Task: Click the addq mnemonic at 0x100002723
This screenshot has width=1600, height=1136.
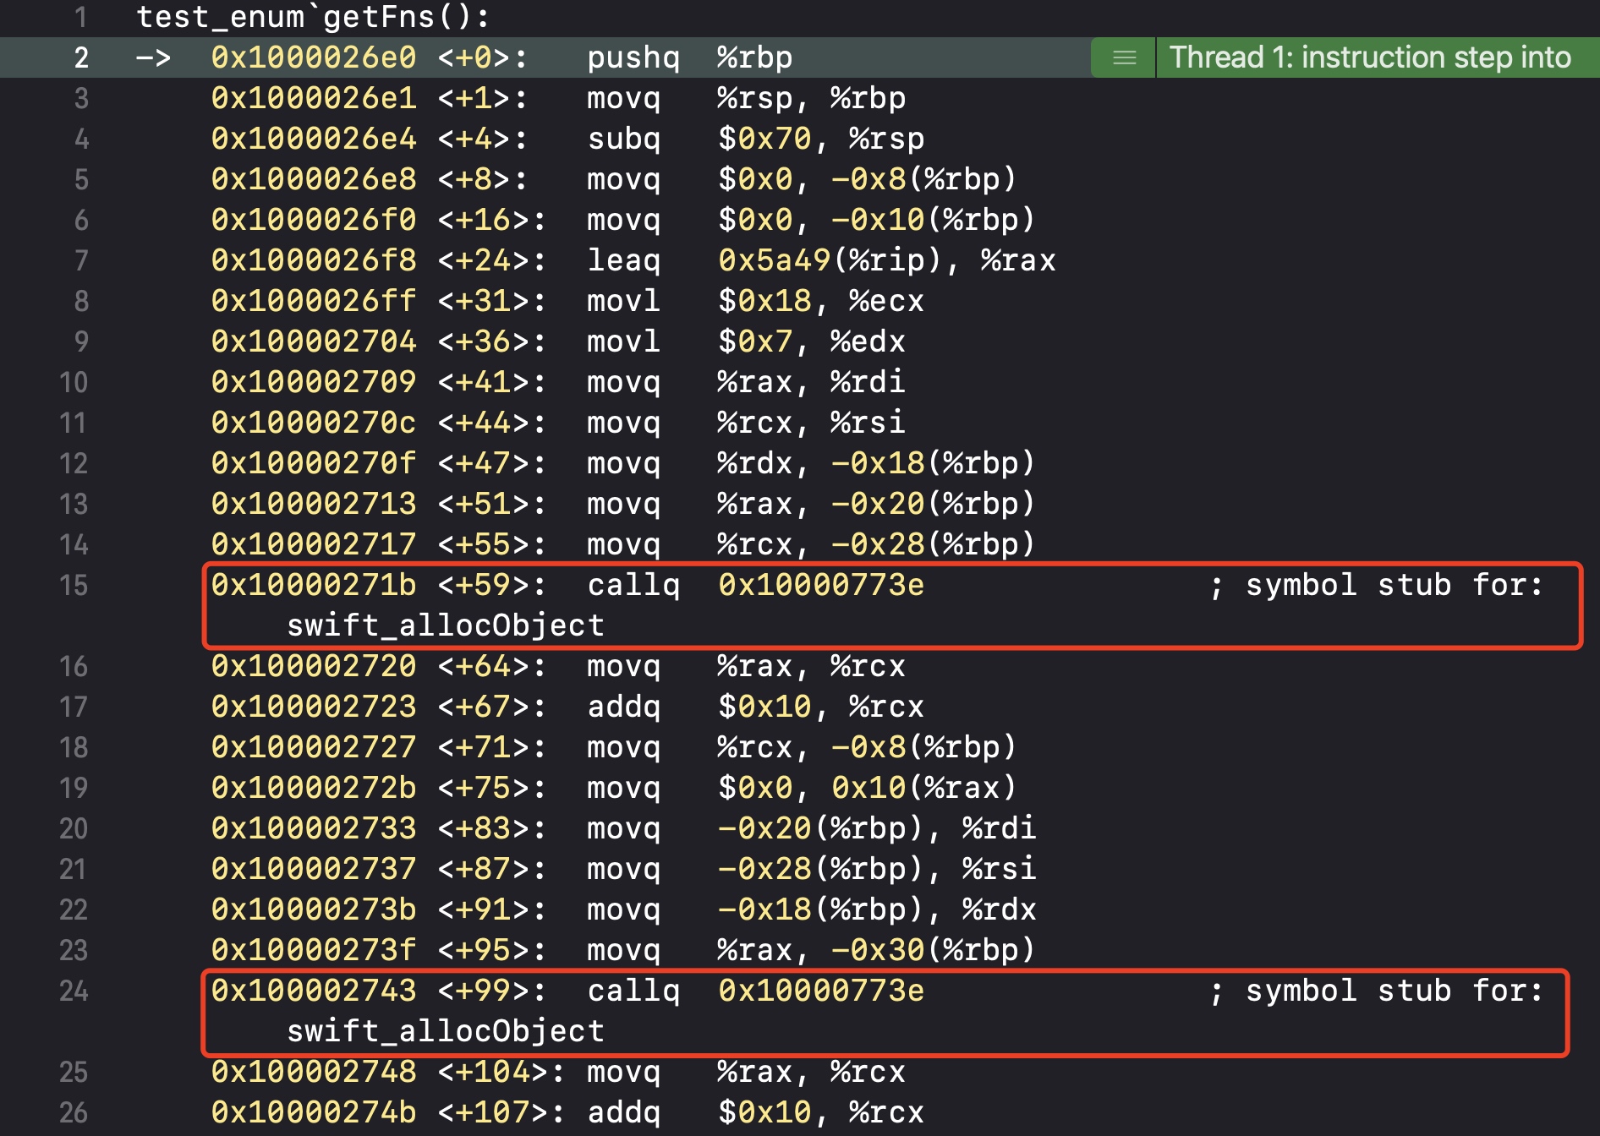Action: tap(624, 707)
